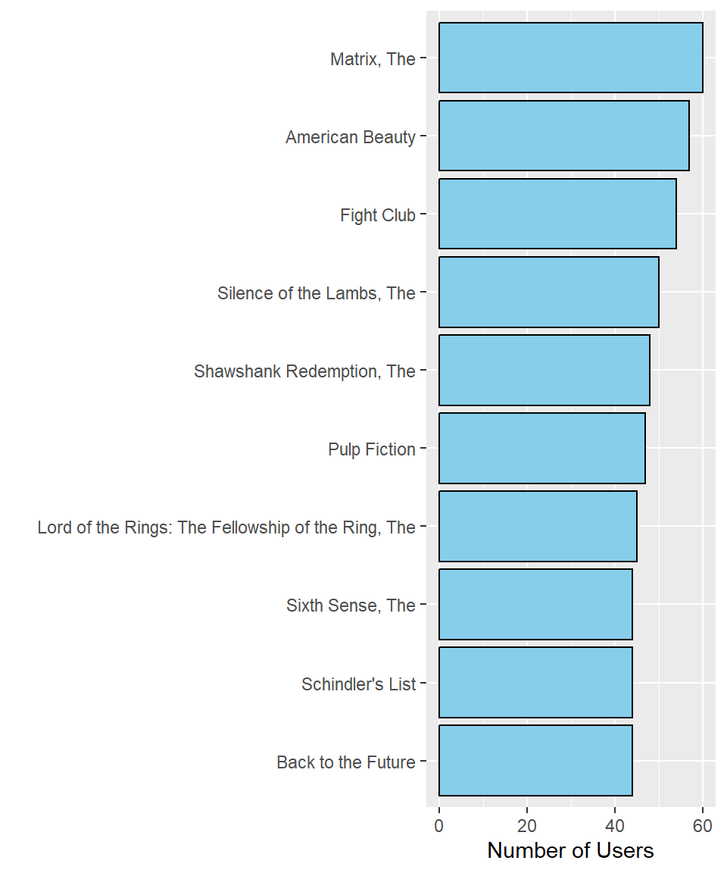Click the bar for Matrix, The

tap(570, 58)
